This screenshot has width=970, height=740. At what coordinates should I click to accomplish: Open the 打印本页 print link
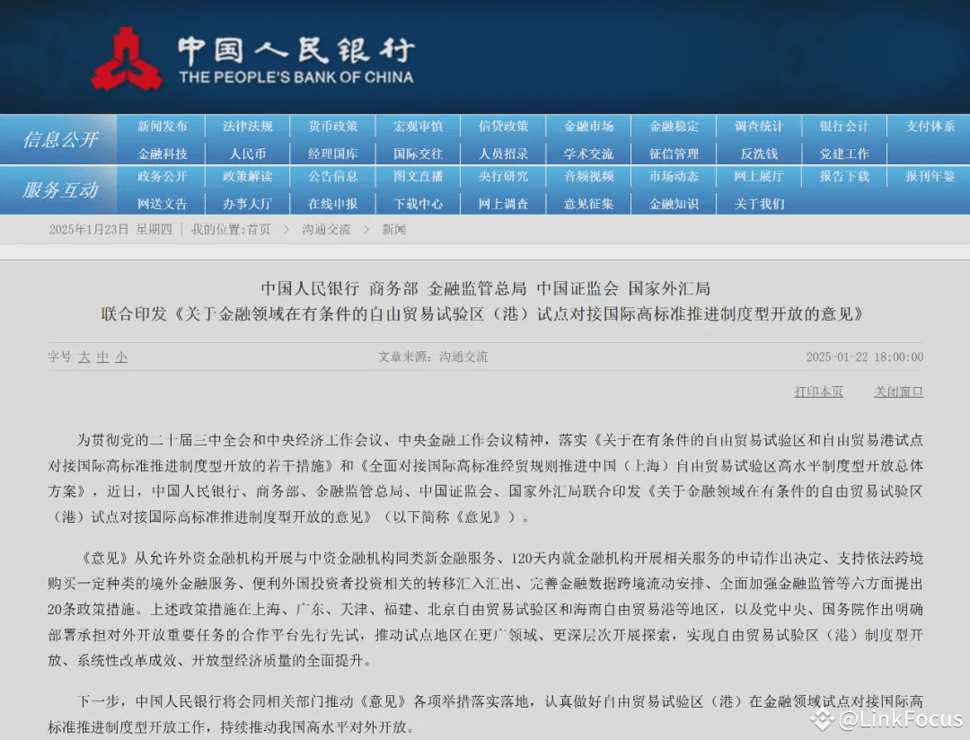click(818, 392)
